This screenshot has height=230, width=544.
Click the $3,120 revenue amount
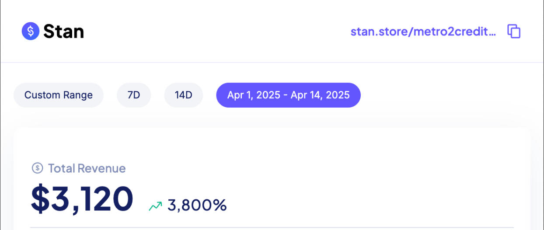82,199
